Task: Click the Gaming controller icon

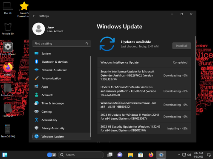Action: click(x=37, y=112)
